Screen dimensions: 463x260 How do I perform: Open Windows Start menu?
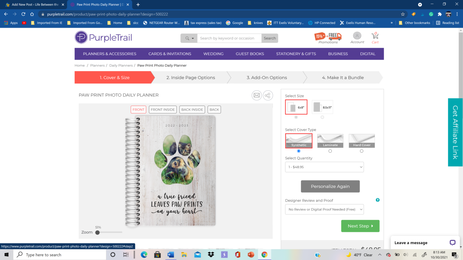pyautogui.click(x=6, y=255)
